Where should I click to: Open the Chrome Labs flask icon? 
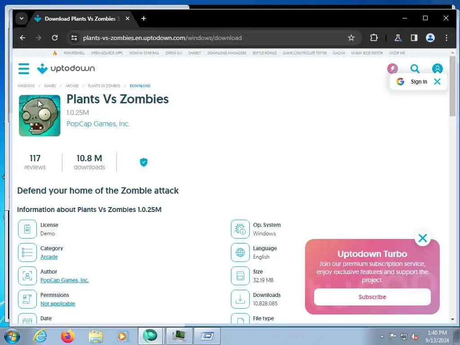coord(398,38)
